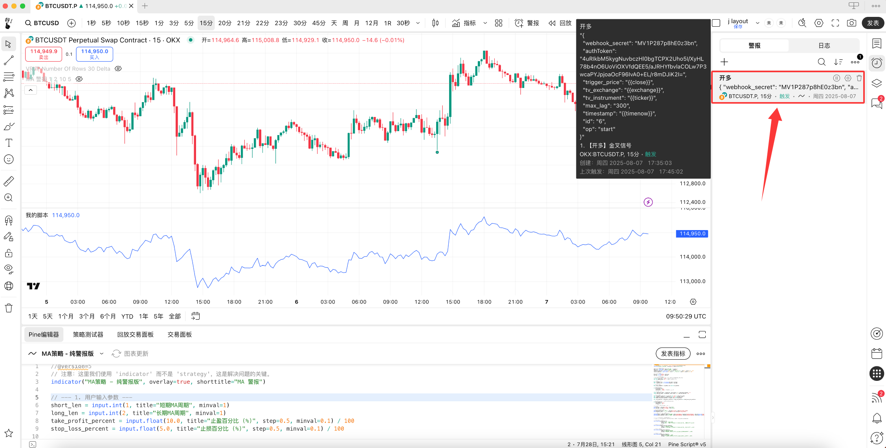Switch to the 30分 timeframe
The height and width of the screenshot is (448, 886).
300,23
